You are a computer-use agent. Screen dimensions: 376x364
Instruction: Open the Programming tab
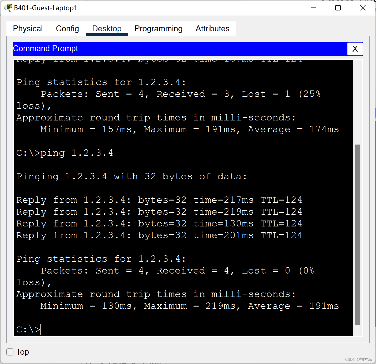pyautogui.click(x=159, y=29)
